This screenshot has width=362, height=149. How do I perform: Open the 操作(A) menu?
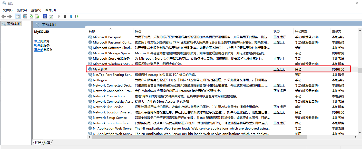click(22, 10)
